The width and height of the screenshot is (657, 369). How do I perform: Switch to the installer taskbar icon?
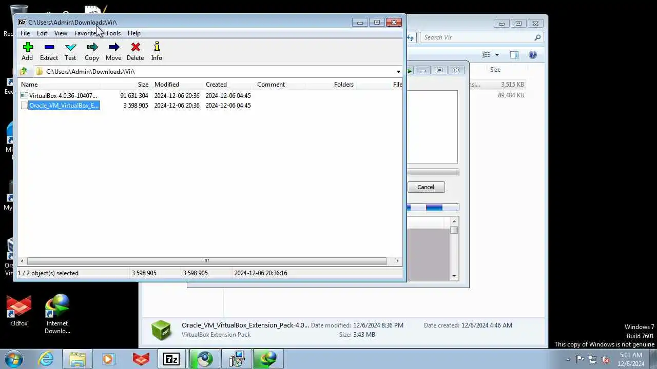pos(236,359)
